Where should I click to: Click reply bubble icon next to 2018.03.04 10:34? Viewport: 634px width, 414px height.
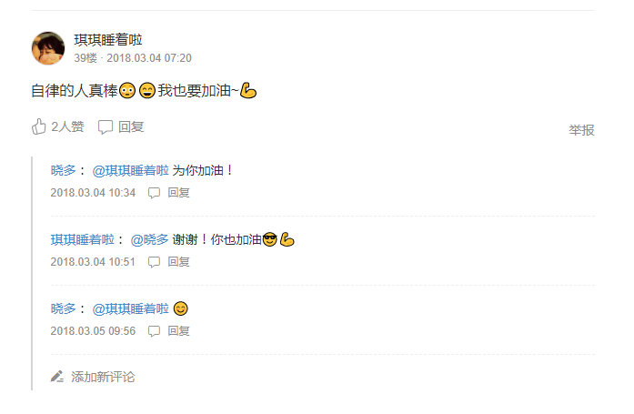[154, 193]
